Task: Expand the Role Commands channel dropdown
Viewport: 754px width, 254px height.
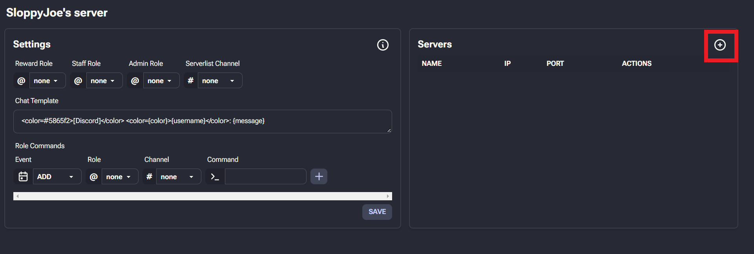Action: tap(178, 177)
